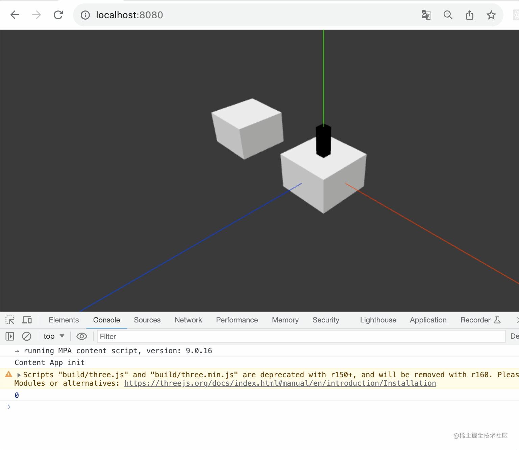Screen dimensions: 519x450
Task: Open Google Translate for this page
Action: click(x=426, y=15)
